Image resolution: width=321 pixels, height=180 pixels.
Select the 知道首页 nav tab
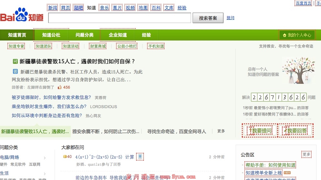(17, 35)
